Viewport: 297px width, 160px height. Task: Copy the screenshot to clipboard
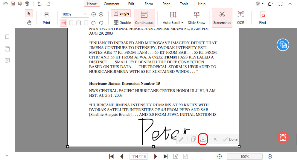(193, 139)
